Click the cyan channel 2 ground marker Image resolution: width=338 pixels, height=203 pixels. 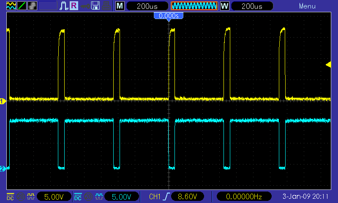(x=3, y=168)
